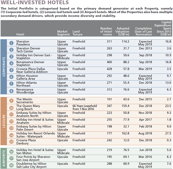Image resolution: width=173 pixels, height=169 pixels.
Task: Click the number 17 circle beside Four Points San Jose
Action: (x=11, y=159)
